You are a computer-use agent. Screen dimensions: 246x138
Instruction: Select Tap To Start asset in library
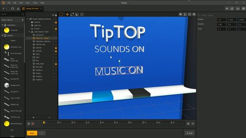click(15, 98)
